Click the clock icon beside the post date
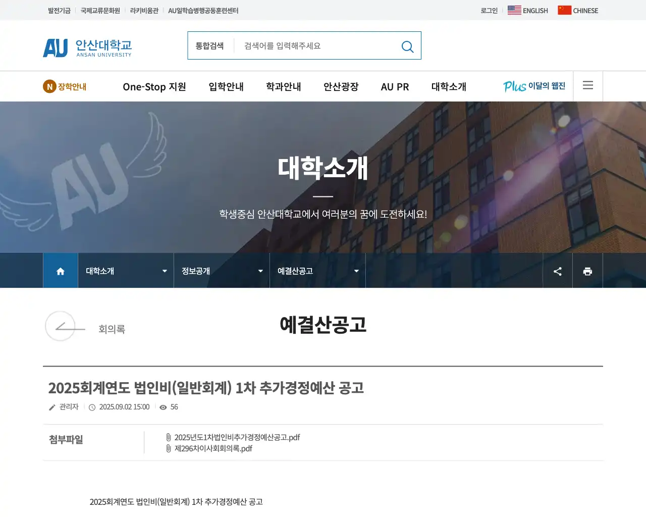 [92, 407]
